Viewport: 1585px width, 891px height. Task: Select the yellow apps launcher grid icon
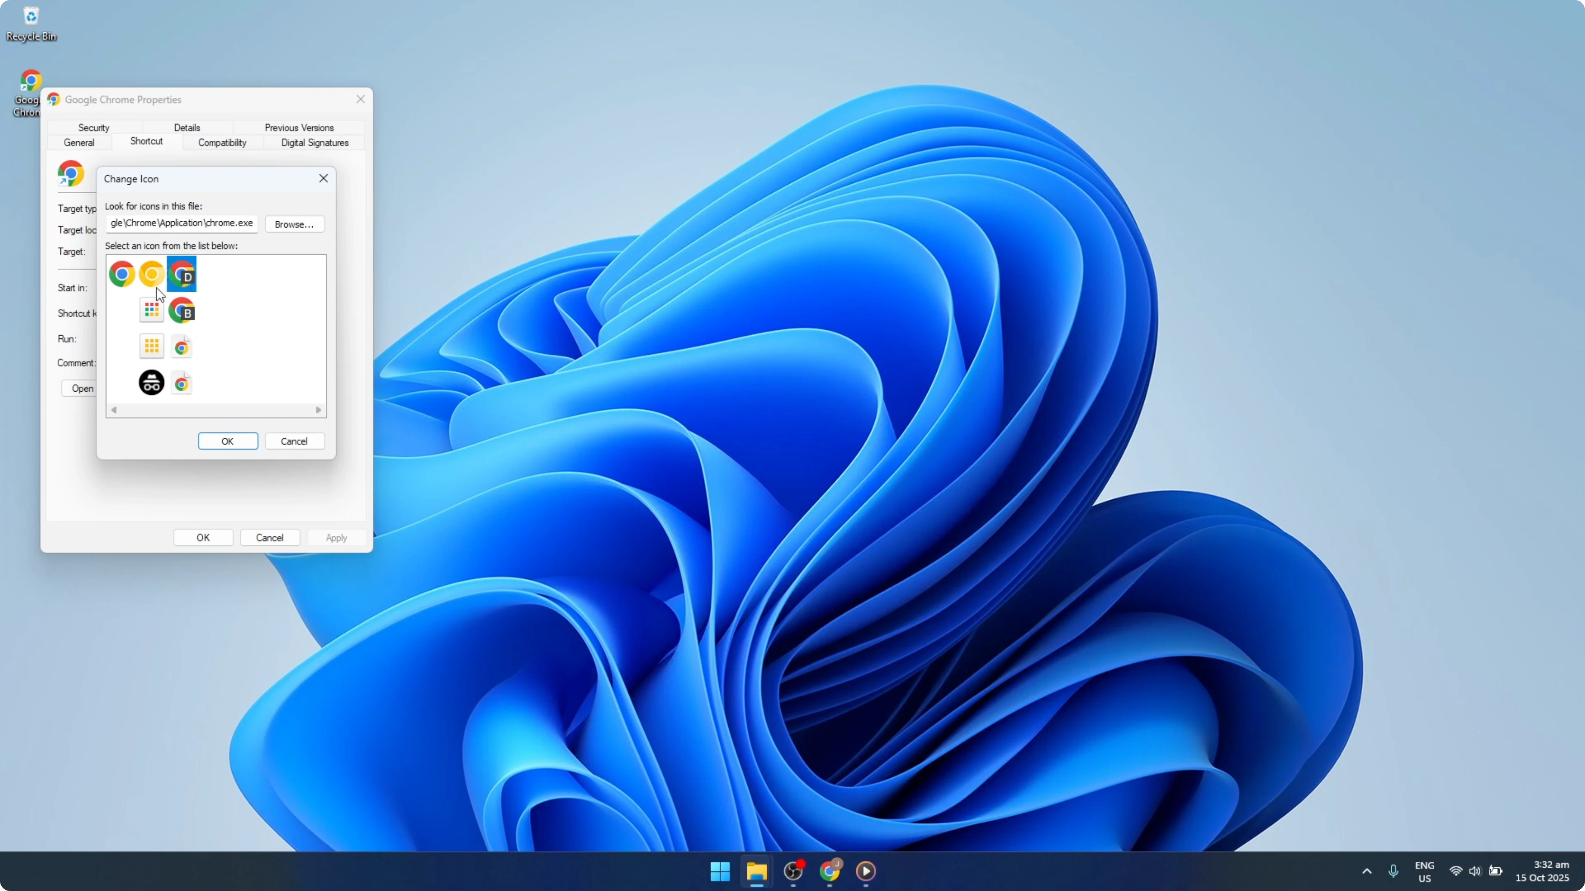coord(151,346)
